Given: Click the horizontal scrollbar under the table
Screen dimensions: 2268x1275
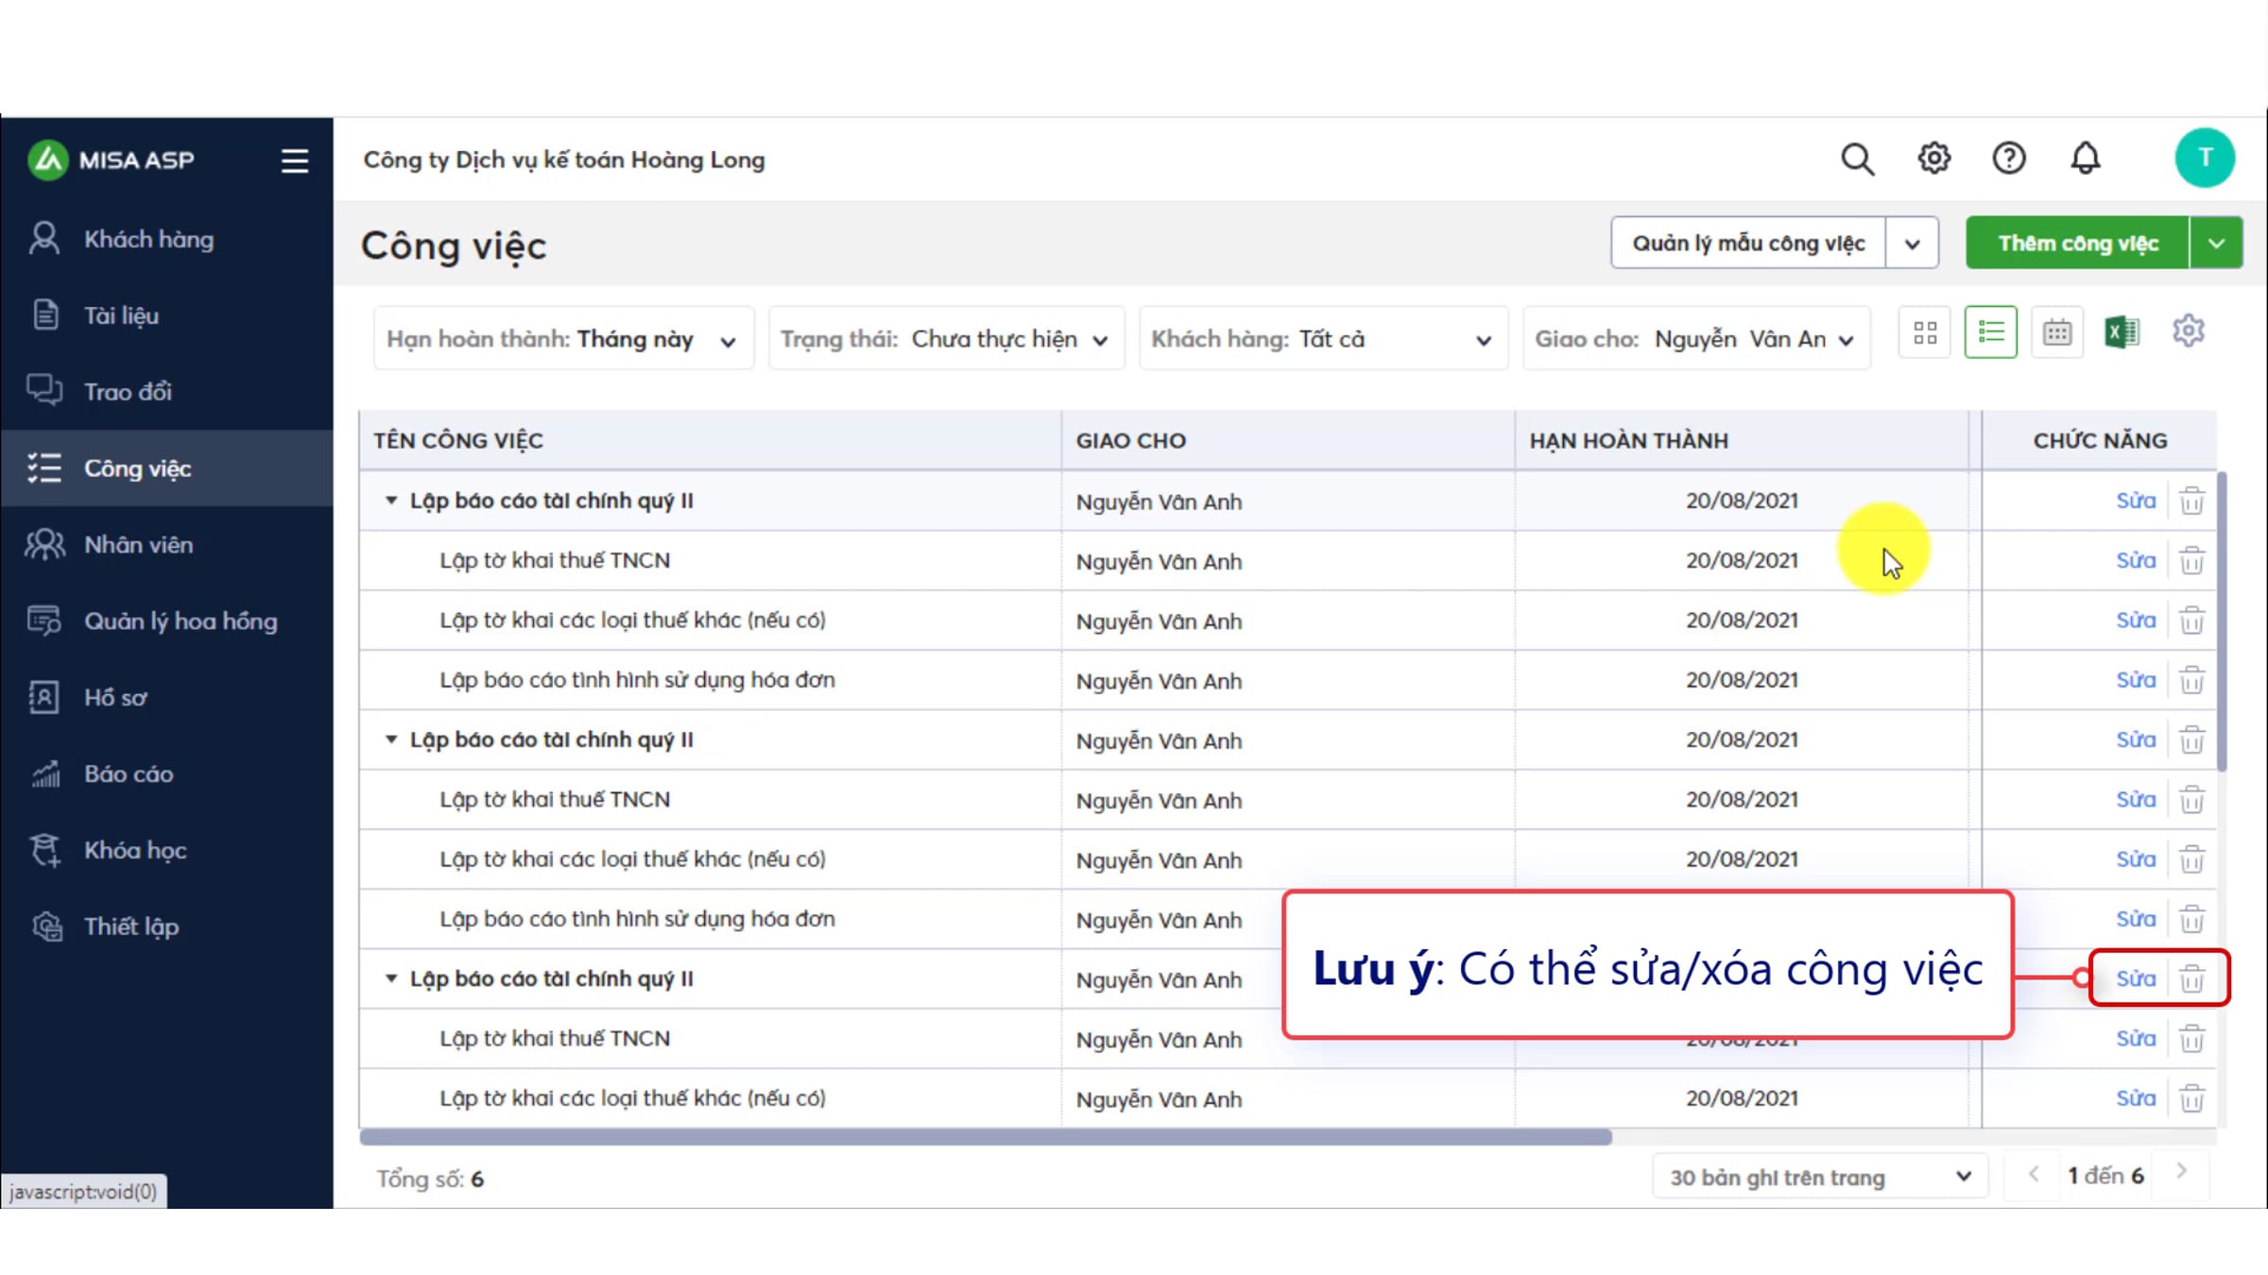Looking at the screenshot, I should (x=986, y=1137).
